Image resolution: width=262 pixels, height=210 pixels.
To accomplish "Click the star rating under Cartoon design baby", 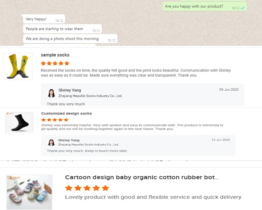I will (87, 188).
